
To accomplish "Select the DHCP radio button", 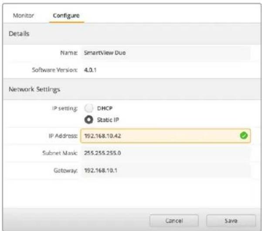I will click(x=88, y=108).
